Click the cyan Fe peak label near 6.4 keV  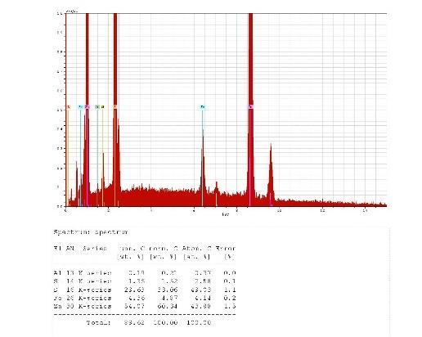tap(202, 107)
